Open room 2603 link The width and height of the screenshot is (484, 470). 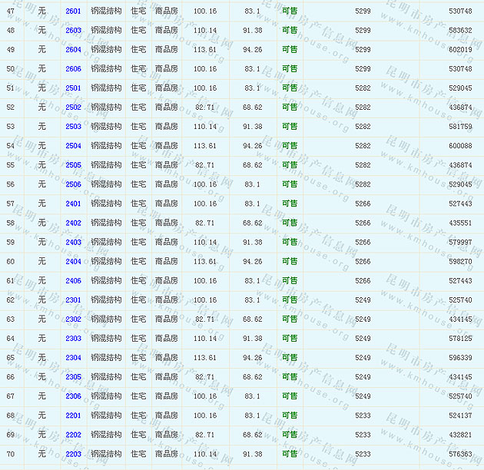point(73,31)
